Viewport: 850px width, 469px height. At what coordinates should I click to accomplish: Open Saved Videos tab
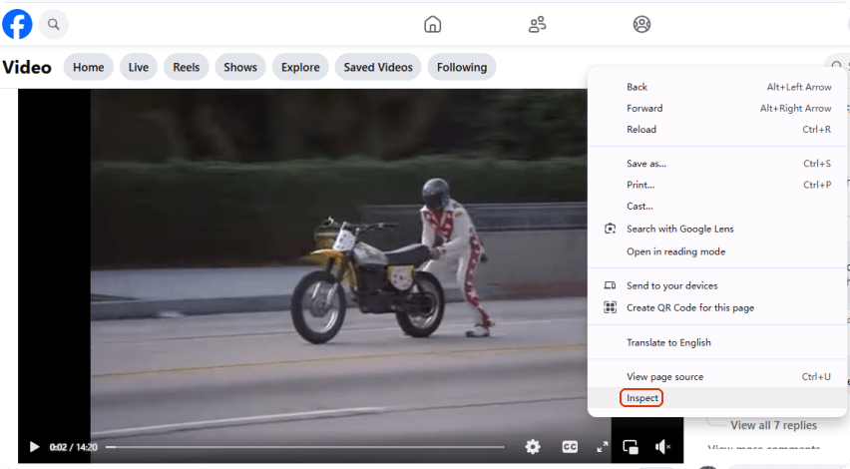tap(378, 68)
